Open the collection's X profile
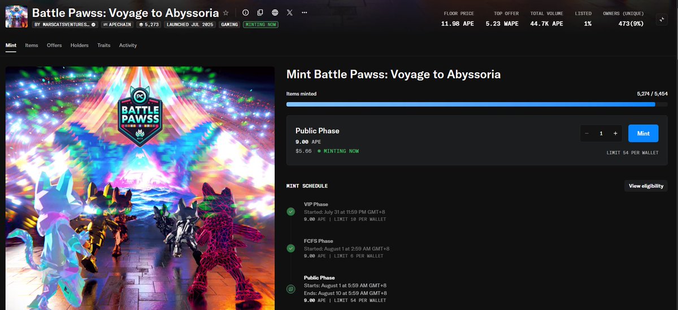 click(290, 12)
